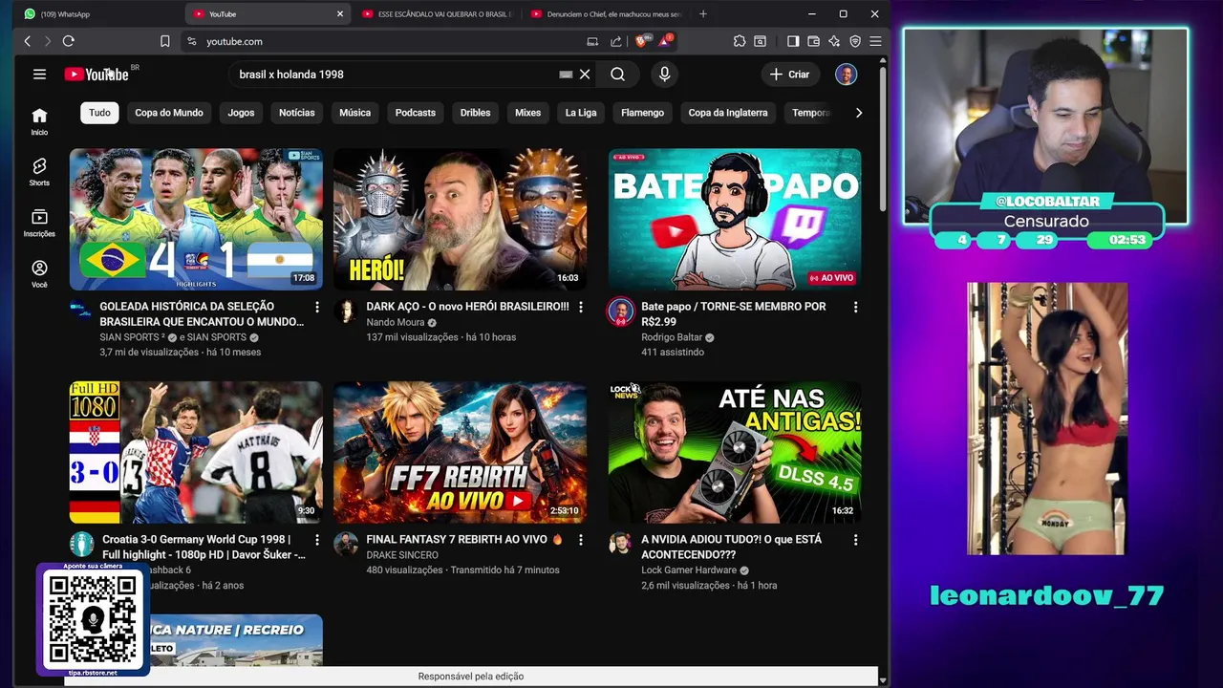The image size is (1223, 688).
Task: Select the Copa do Mundo filter chip
Action: click(169, 113)
